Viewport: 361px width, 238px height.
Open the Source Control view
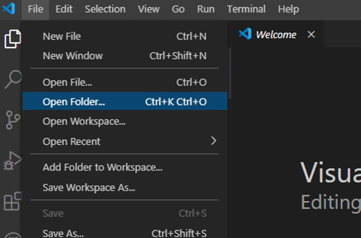(x=12, y=120)
